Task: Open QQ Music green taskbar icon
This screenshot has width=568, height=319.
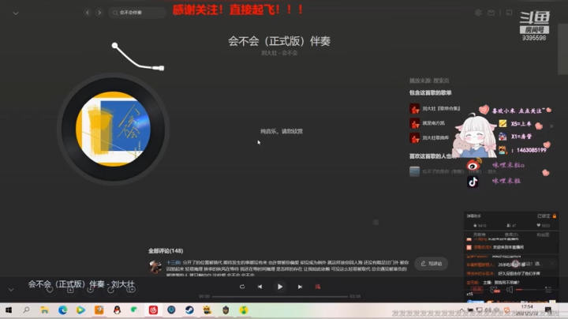Action: point(244,310)
